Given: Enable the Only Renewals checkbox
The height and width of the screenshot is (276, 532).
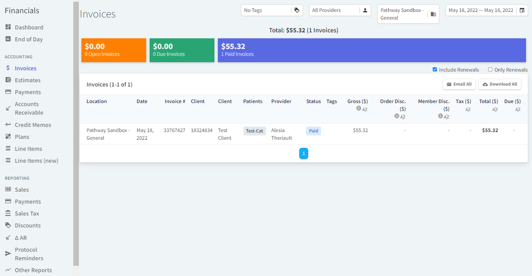Looking at the screenshot, I should pyautogui.click(x=491, y=69).
